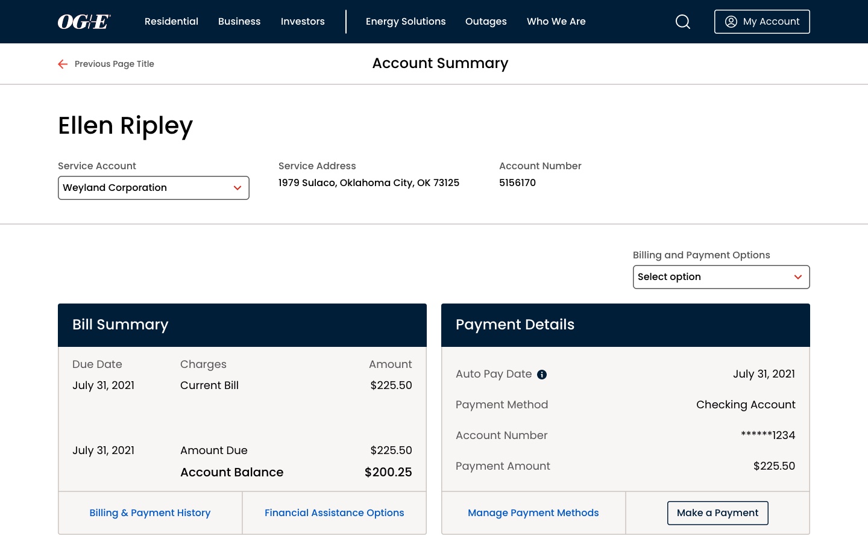Image resolution: width=868 pixels, height=542 pixels.
Task: Click the Ellen Ripley name heading
Action: click(x=125, y=126)
